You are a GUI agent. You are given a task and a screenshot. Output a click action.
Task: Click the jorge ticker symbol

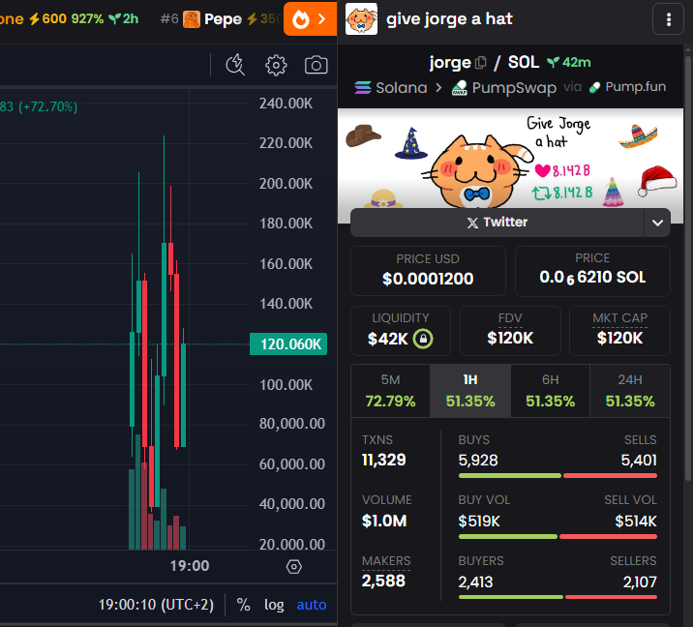[450, 63]
